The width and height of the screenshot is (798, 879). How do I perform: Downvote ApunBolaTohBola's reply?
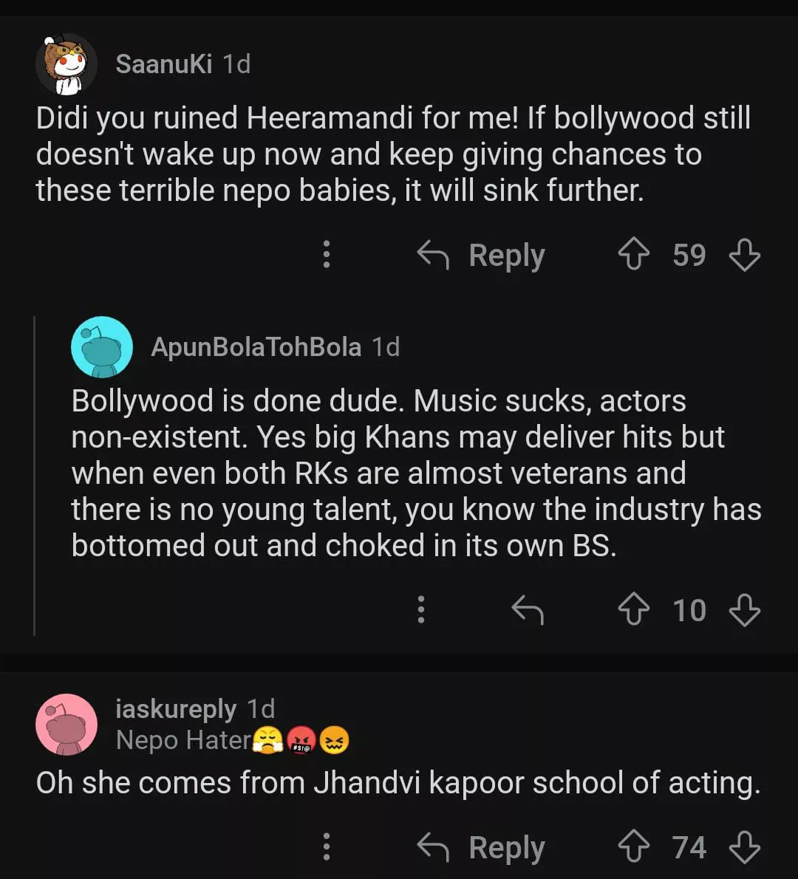click(744, 611)
